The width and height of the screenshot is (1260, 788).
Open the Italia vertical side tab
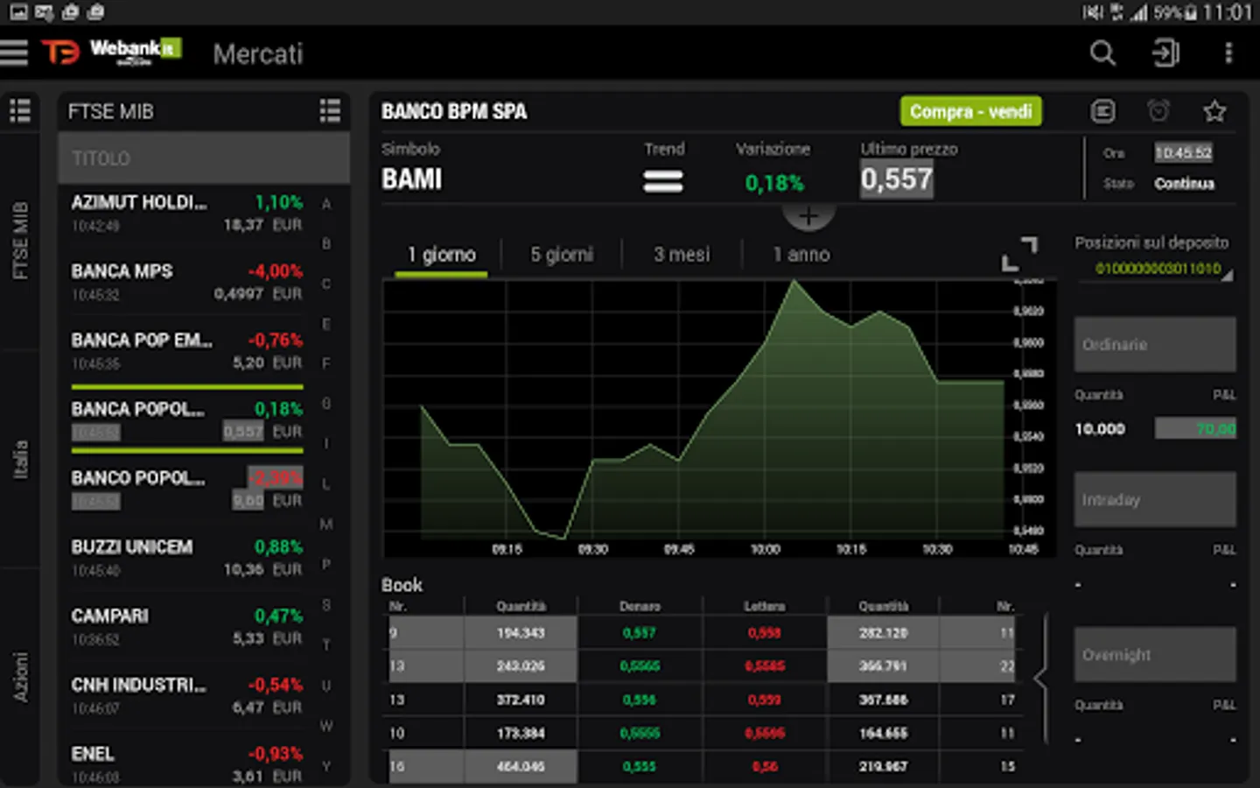19,460
